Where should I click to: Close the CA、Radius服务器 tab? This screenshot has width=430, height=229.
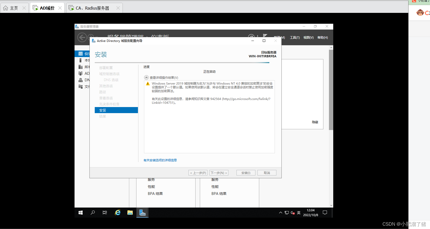click(118, 8)
